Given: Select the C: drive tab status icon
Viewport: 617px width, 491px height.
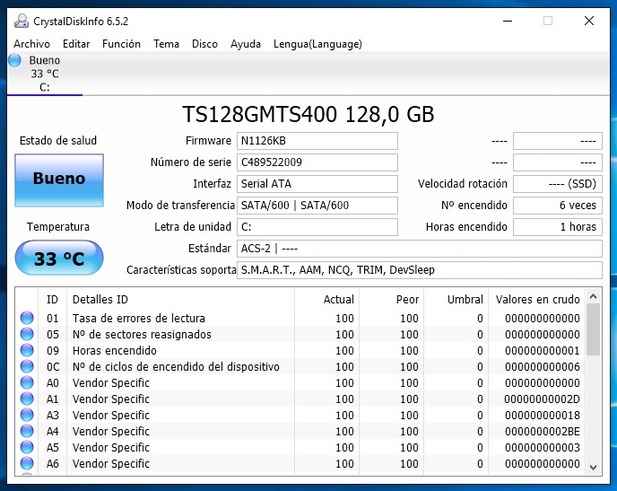Looking at the screenshot, I should pos(14,60).
